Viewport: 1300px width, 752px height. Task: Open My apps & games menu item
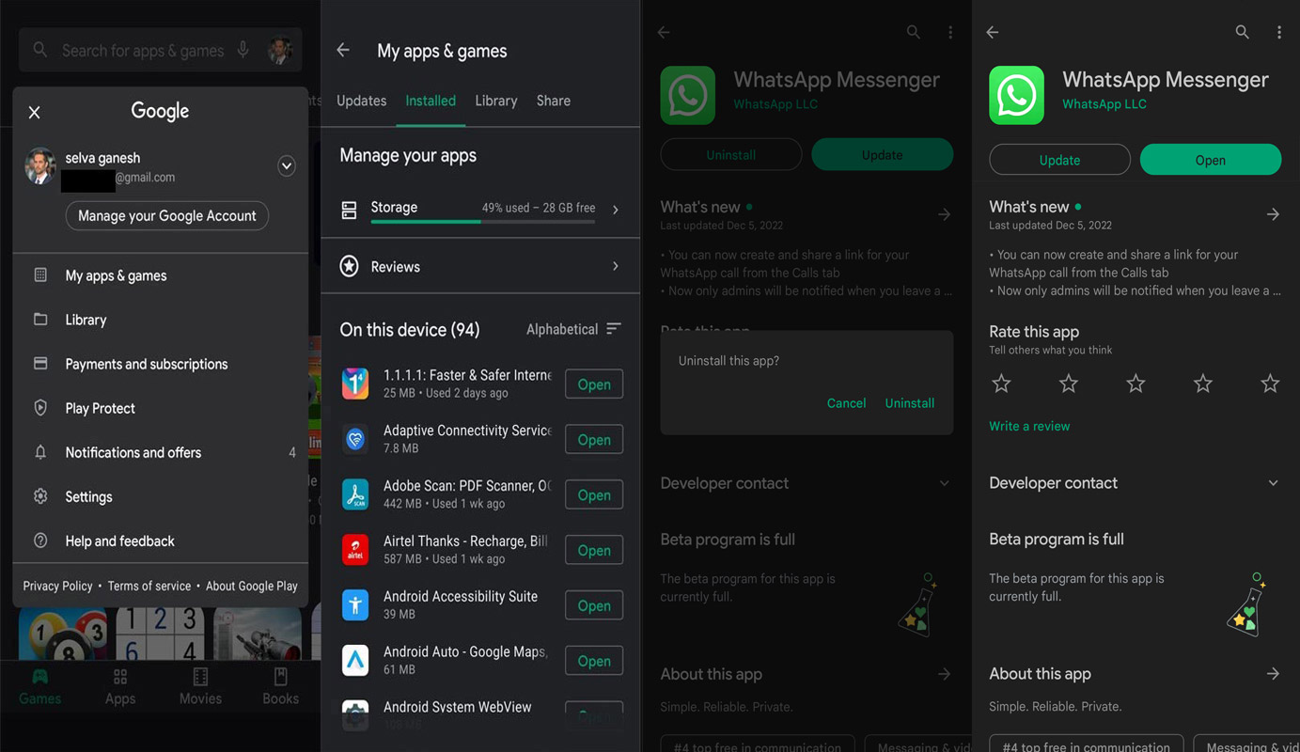pos(160,275)
